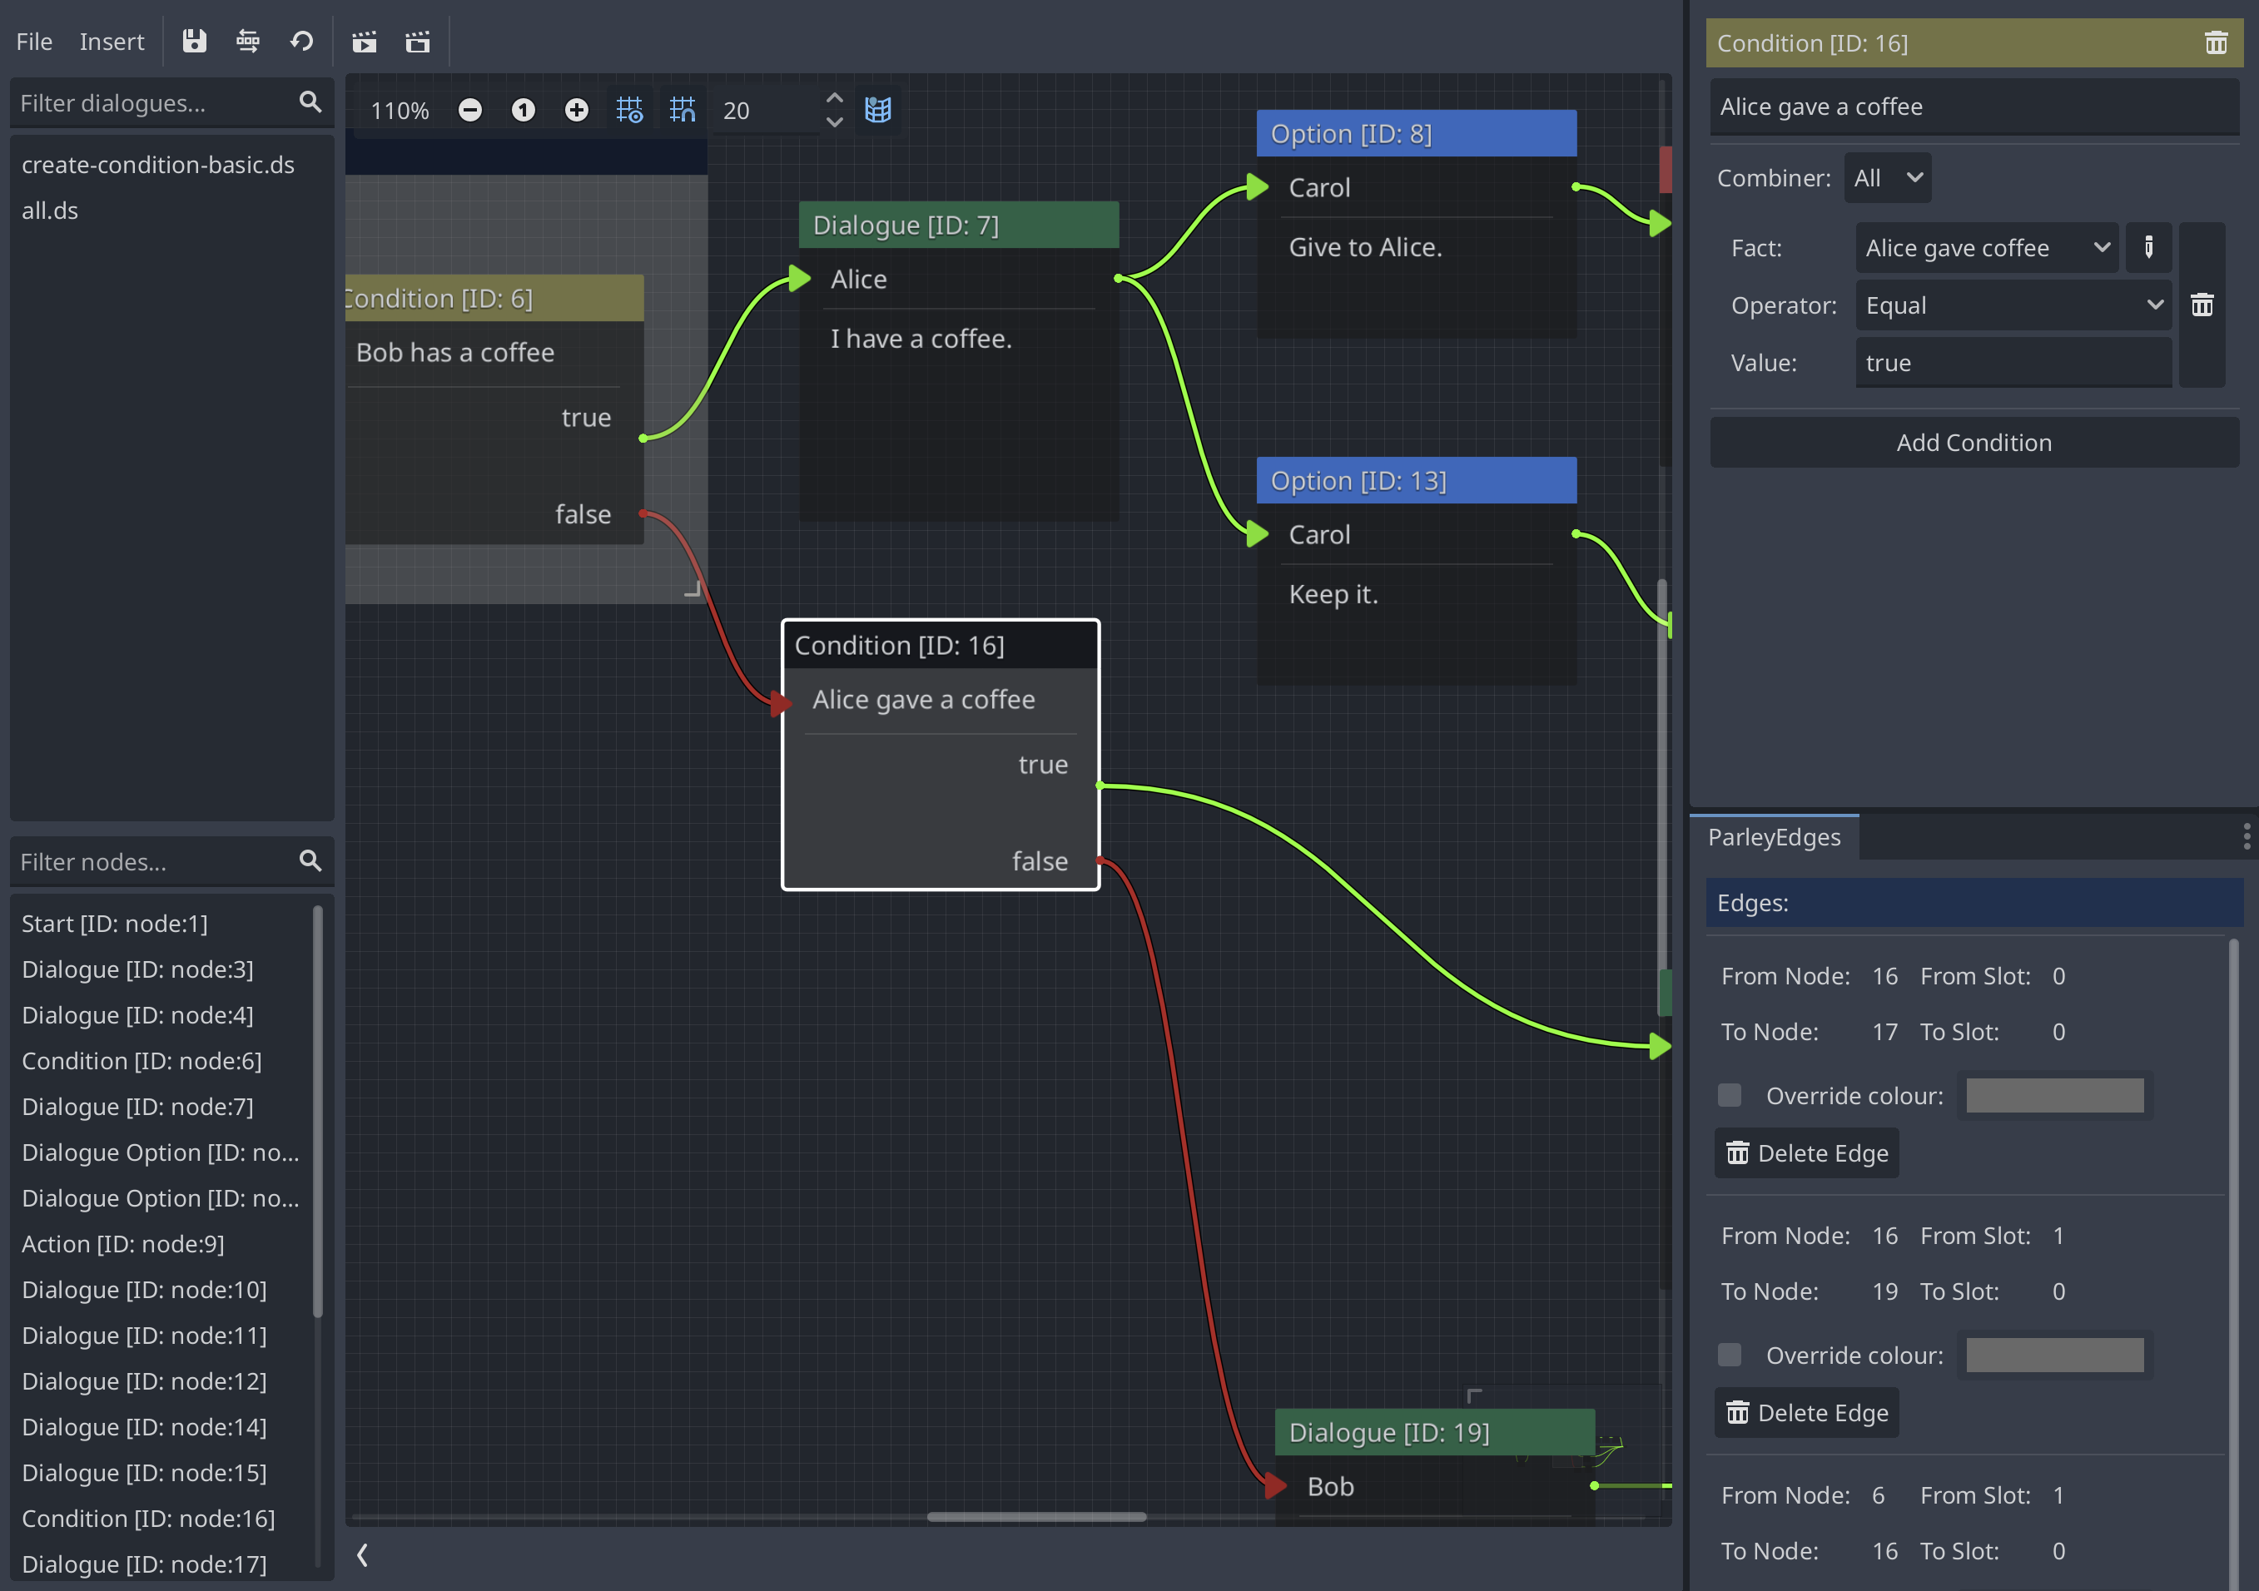Enable Override colour for the second edge

[x=1729, y=1354]
